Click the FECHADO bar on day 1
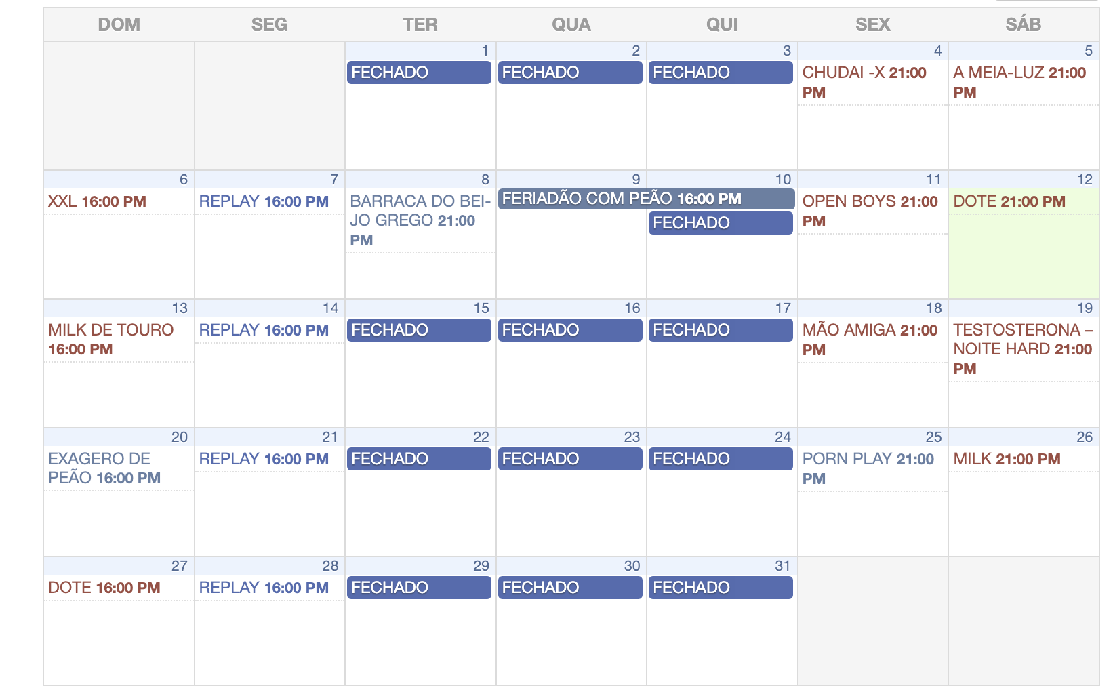Image resolution: width=1113 pixels, height=690 pixels. [419, 73]
